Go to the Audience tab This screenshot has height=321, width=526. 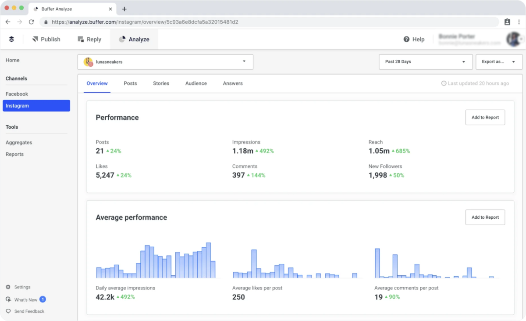196,83
